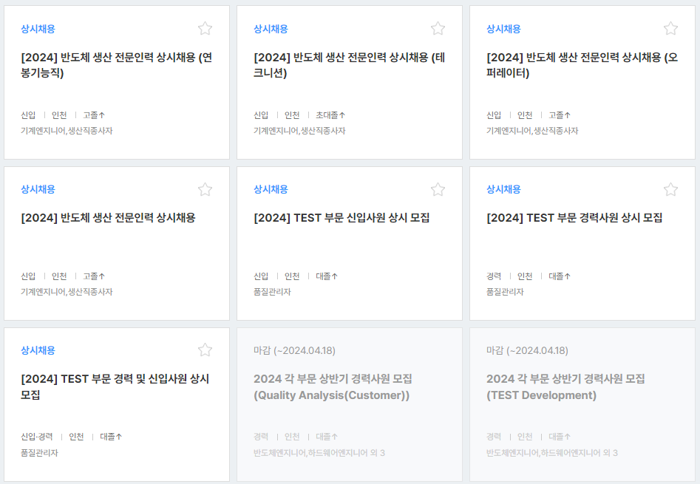Click 상시채용 label on TEST 경력사원 card
The image size is (700, 484).
click(x=503, y=189)
